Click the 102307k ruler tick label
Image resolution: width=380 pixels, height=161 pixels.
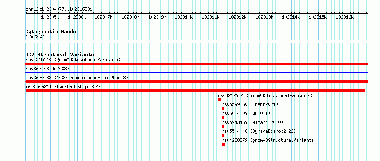click(x=103, y=17)
